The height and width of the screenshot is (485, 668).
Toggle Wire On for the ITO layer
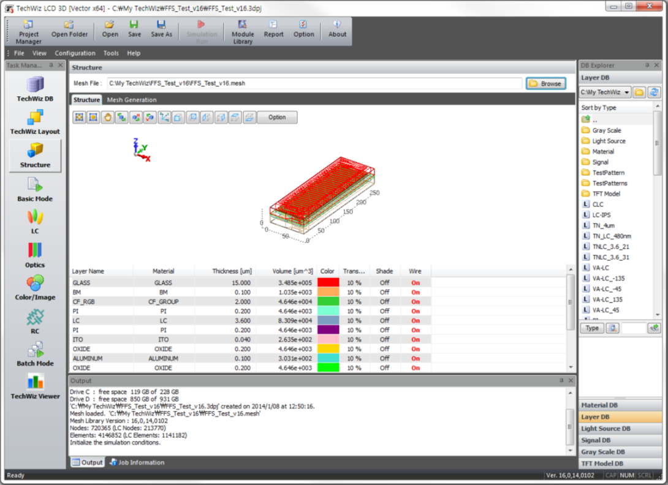pyautogui.click(x=416, y=339)
